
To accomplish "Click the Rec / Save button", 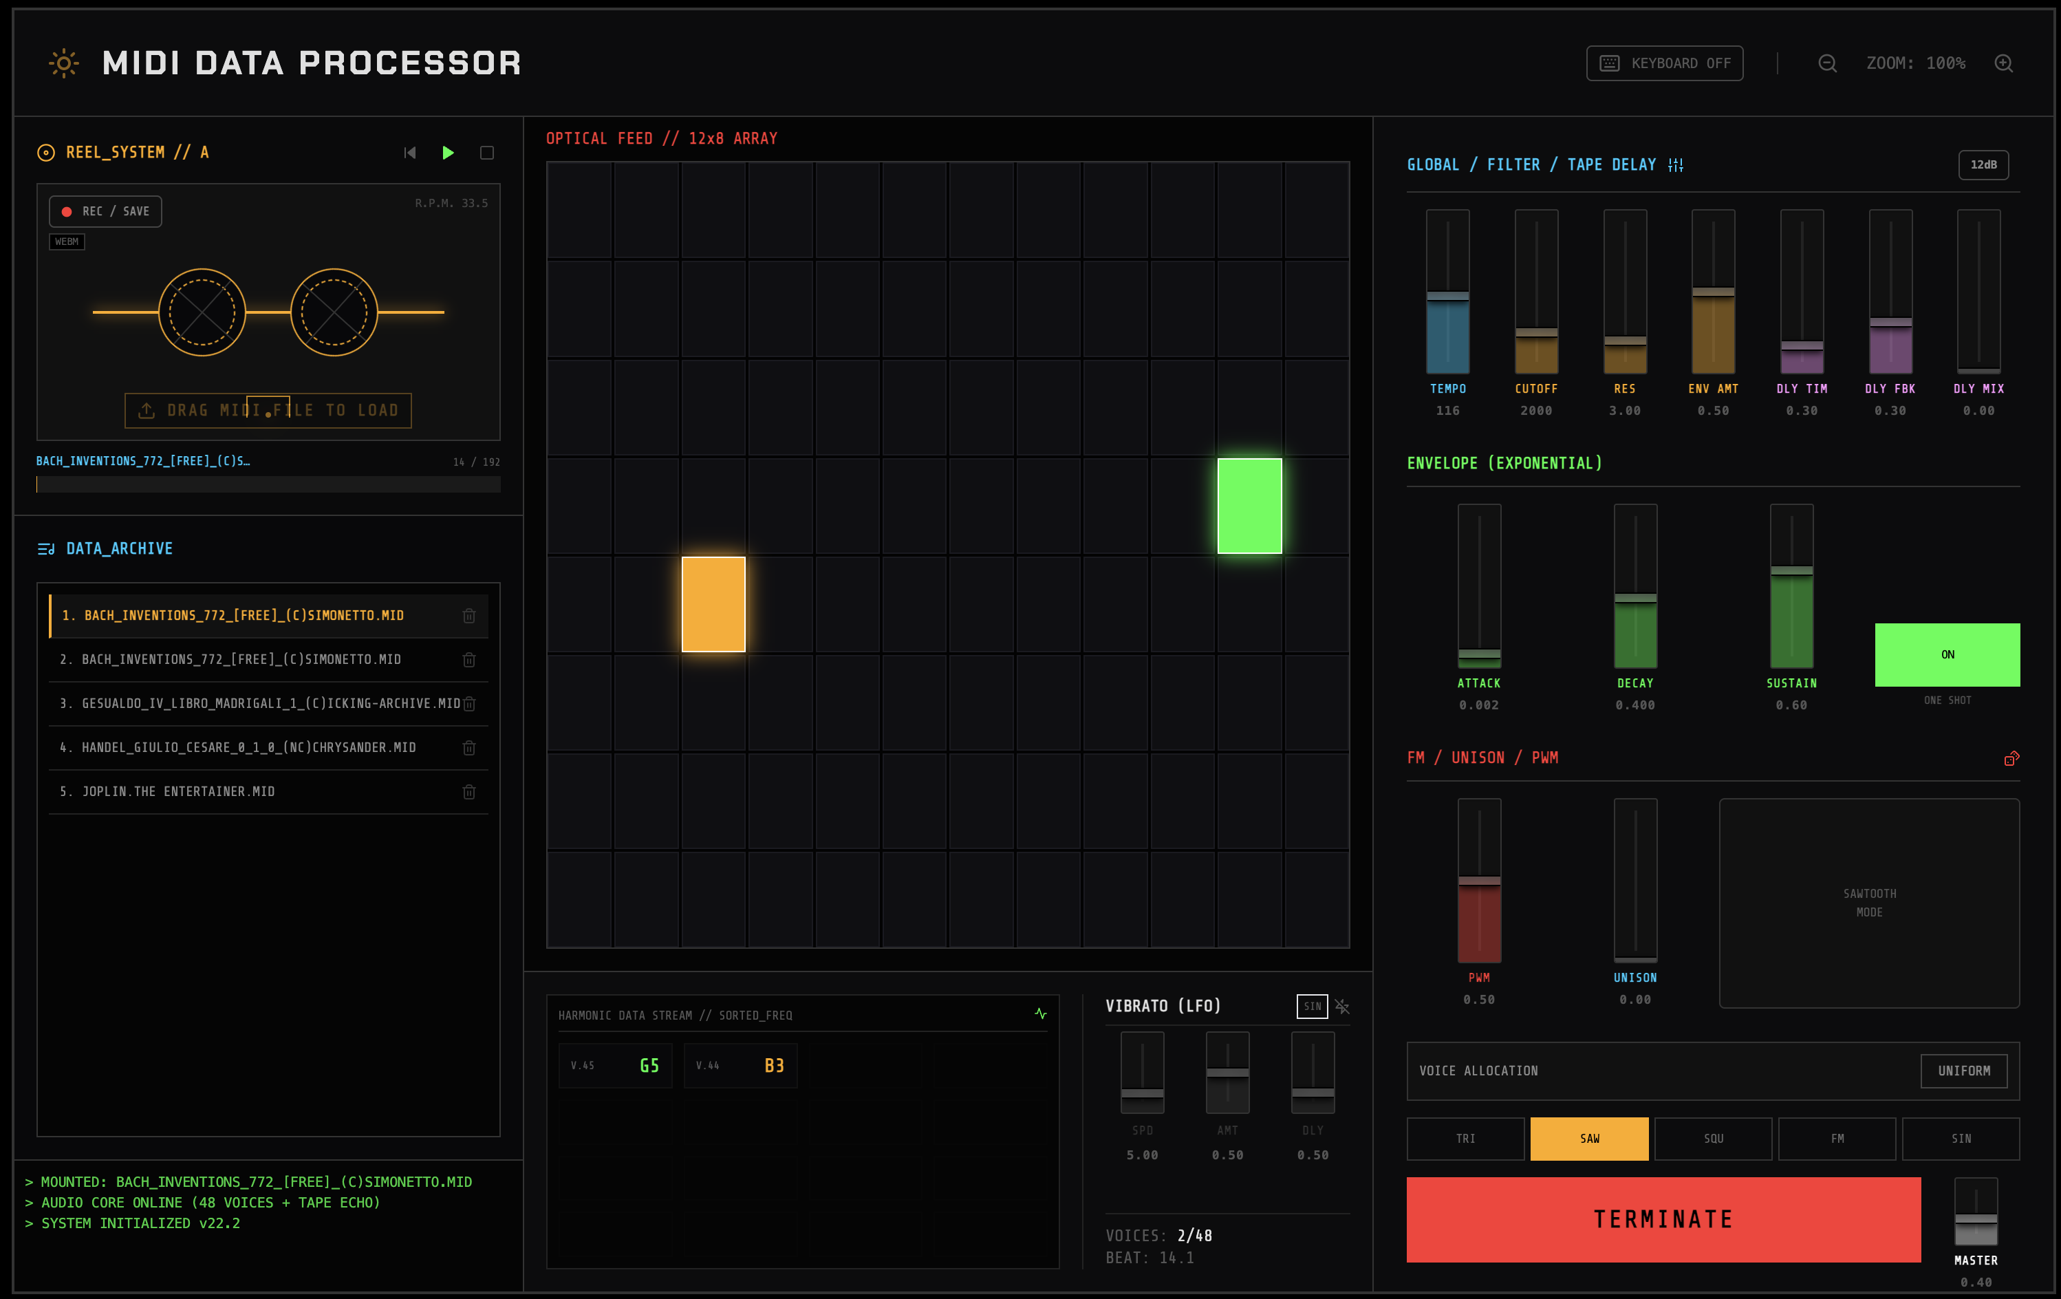I will (x=105, y=211).
